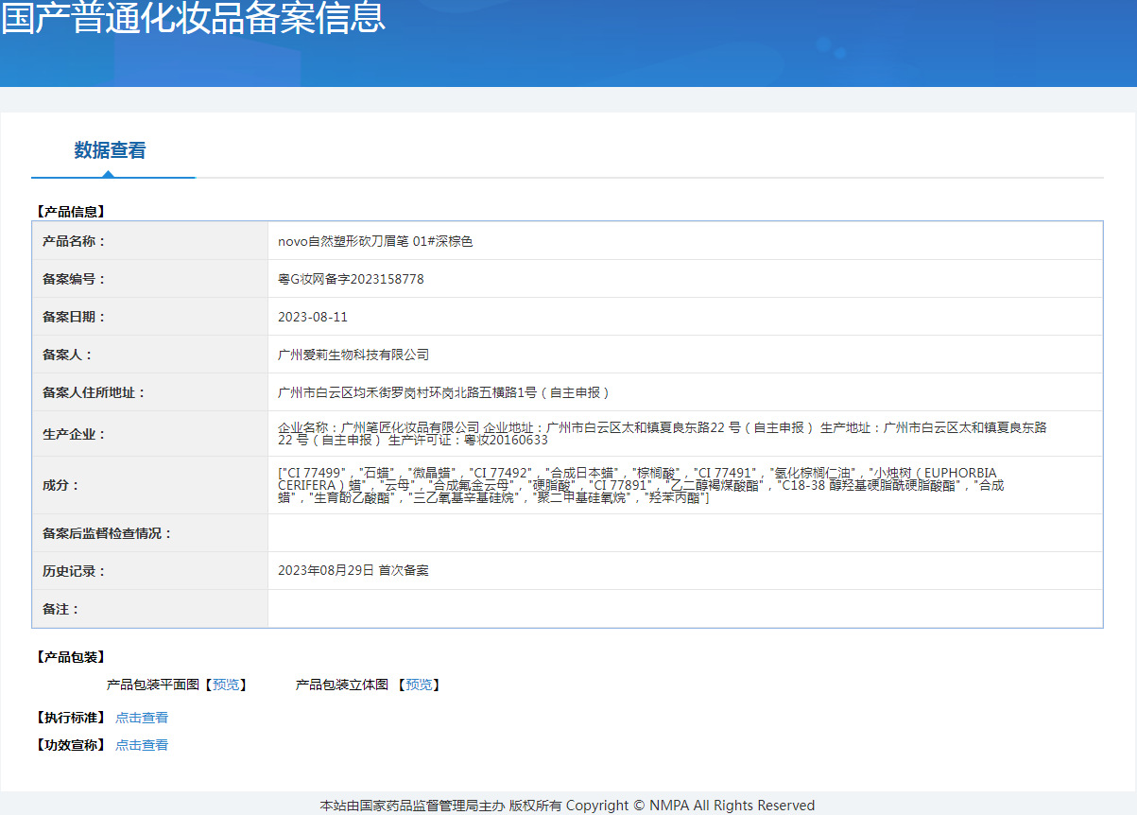Viewport: 1137px width, 815px height.
Task: Click 点击查看 next to 执行标准
Action: pyautogui.click(x=142, y=718)
